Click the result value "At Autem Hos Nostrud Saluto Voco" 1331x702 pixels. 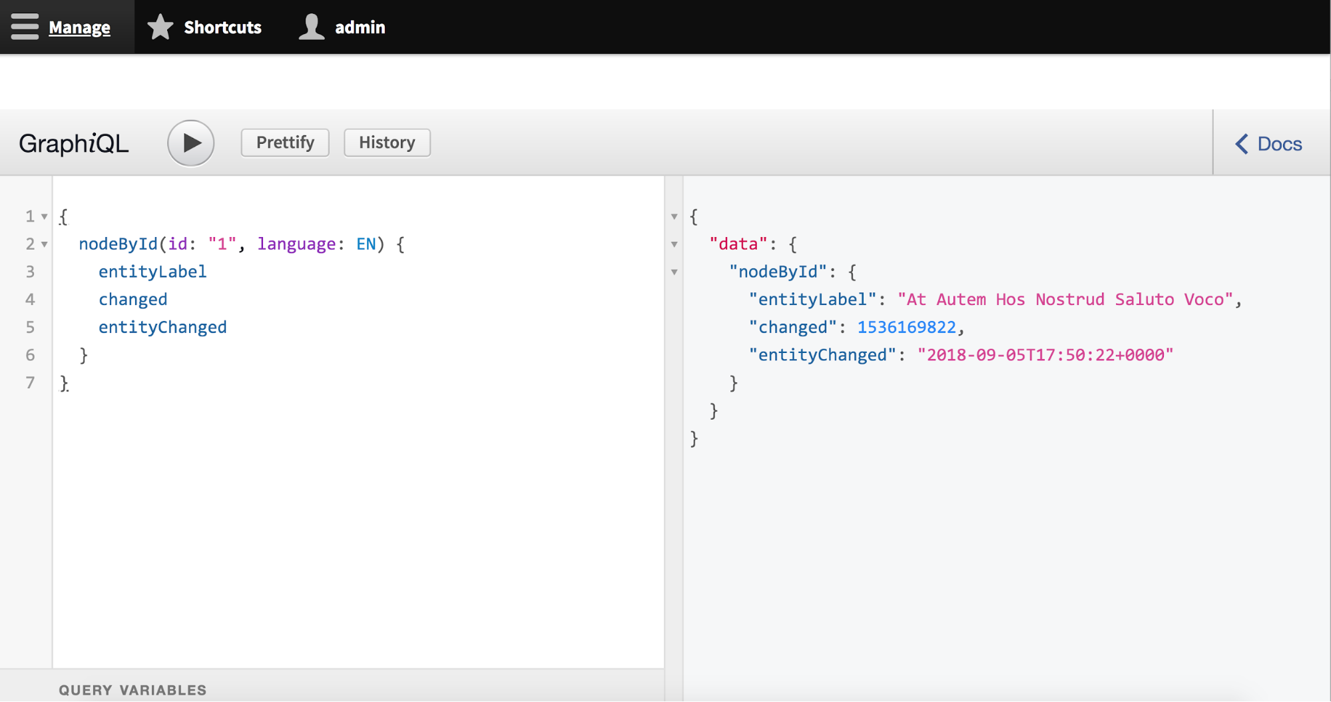(x=1065, y=300)
